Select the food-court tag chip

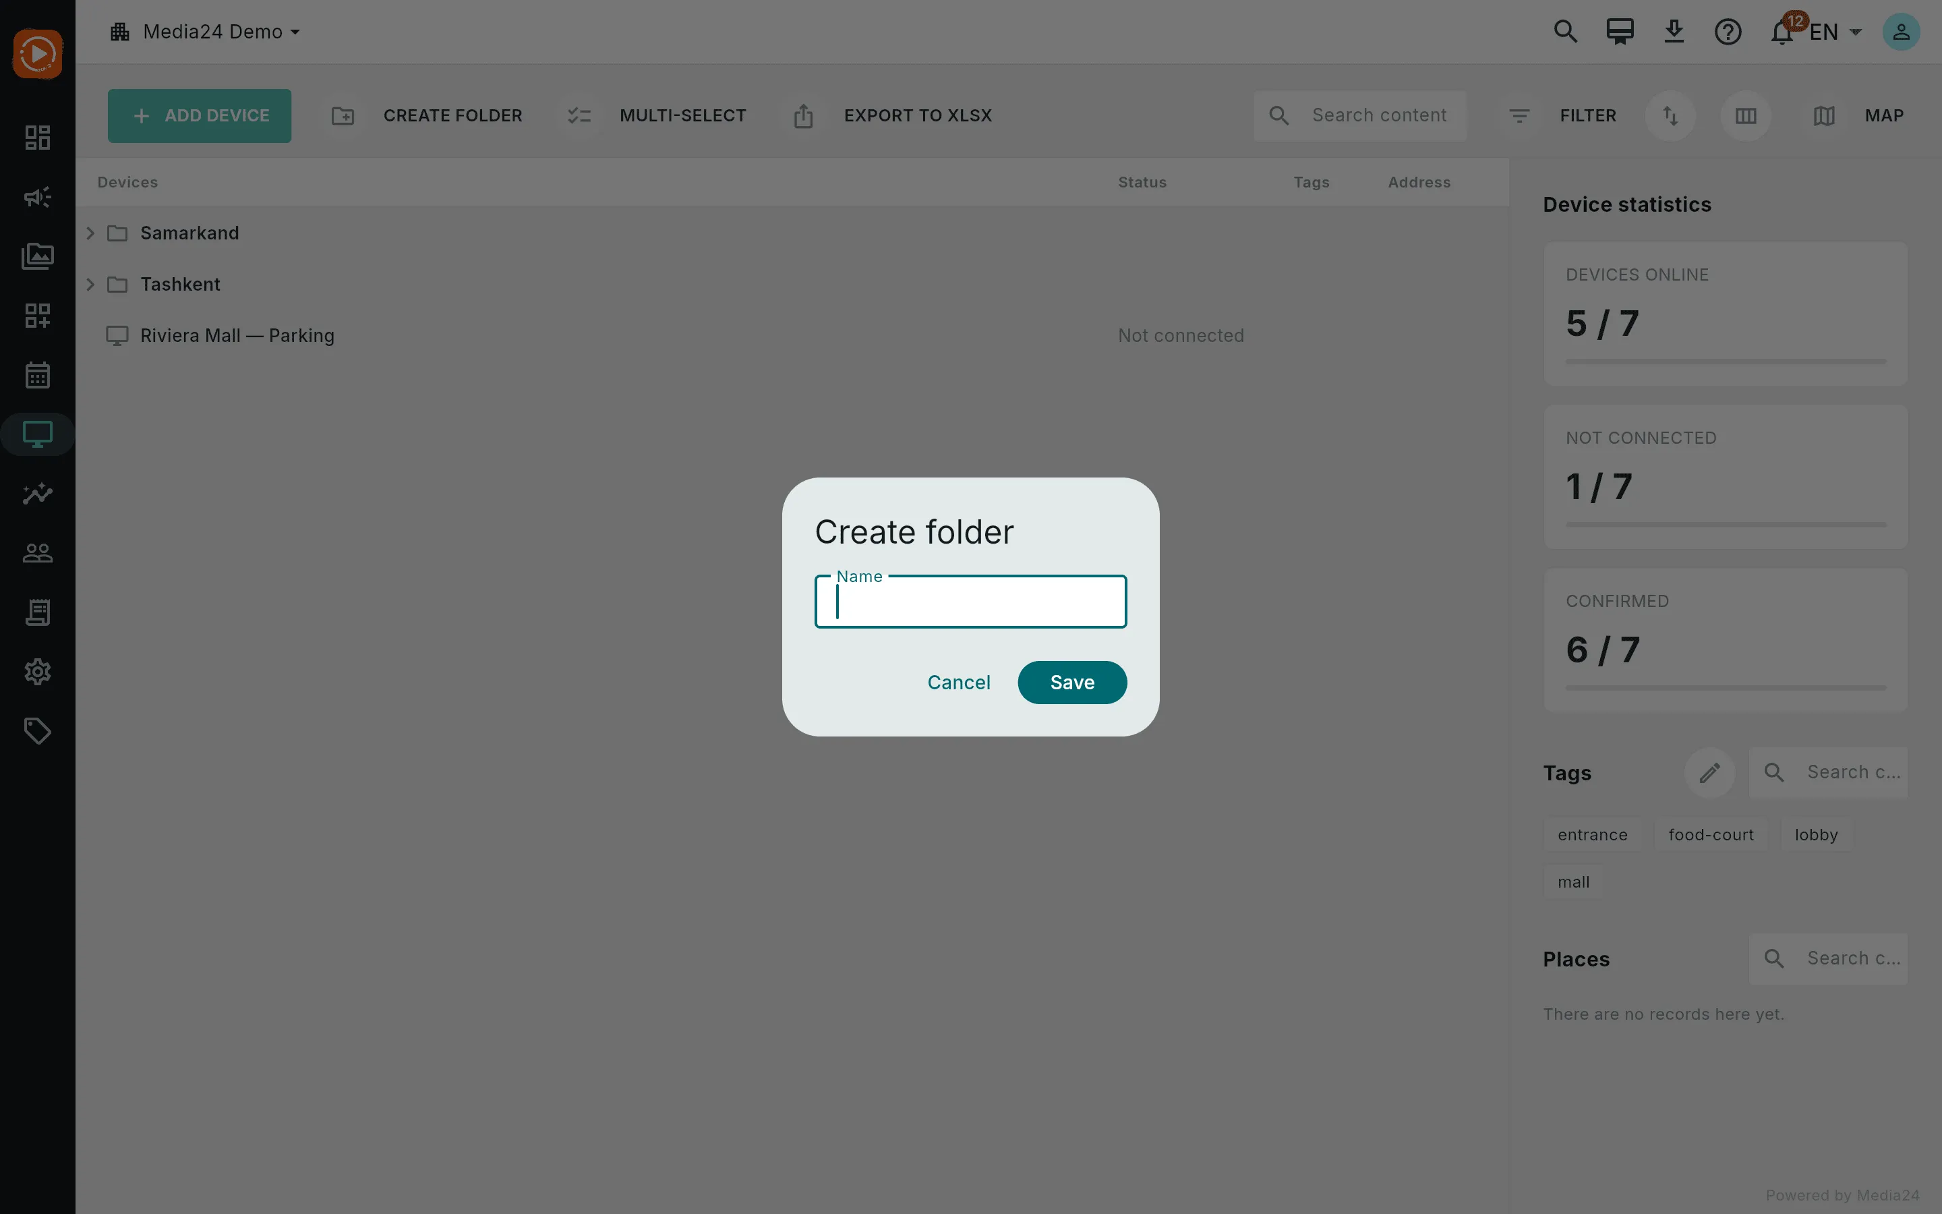1711,835
